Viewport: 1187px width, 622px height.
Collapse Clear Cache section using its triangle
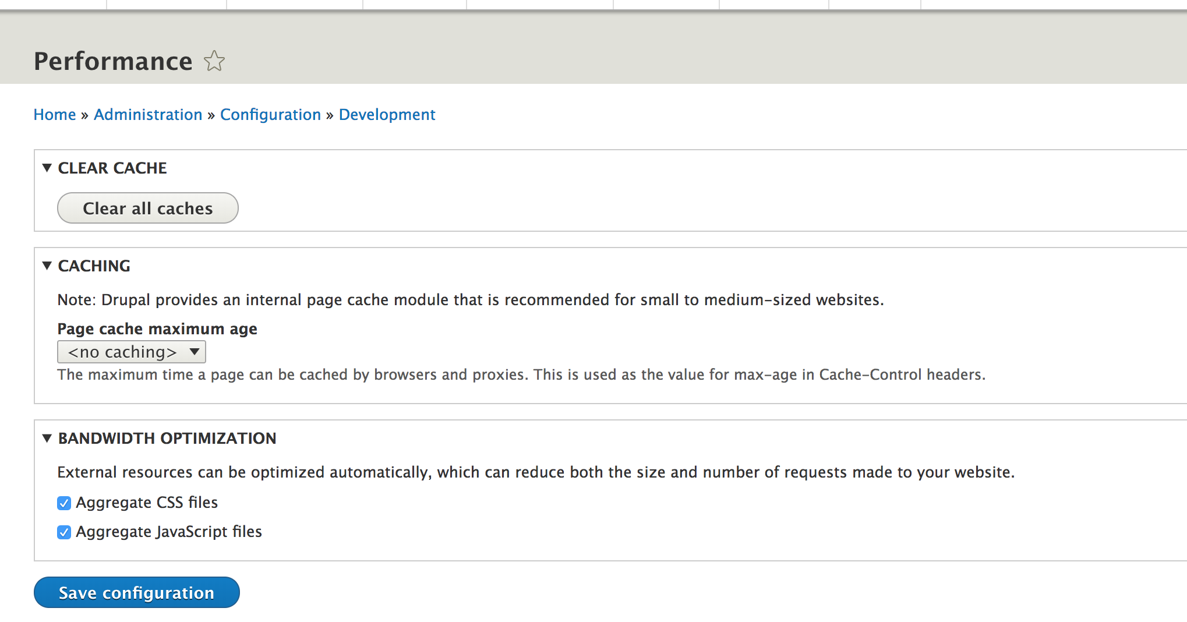[x=47, y=168]
